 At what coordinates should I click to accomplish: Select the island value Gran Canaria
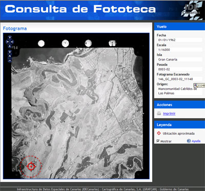(x=168, y=59)
